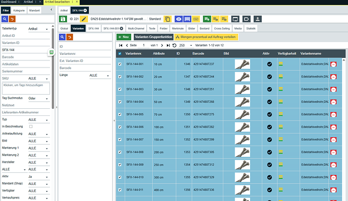Open the Multi-Channel tab
348x201 pixels.
point(136,29)
